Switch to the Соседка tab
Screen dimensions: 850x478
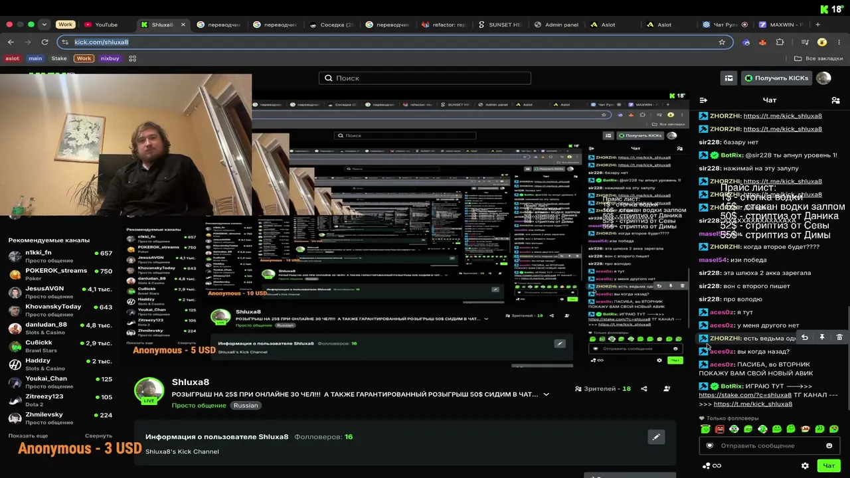point(331,25)
